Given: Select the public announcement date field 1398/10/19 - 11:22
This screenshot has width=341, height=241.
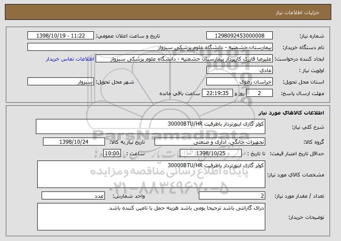Looking at the screenshot, I should click(x=61, y=36).
